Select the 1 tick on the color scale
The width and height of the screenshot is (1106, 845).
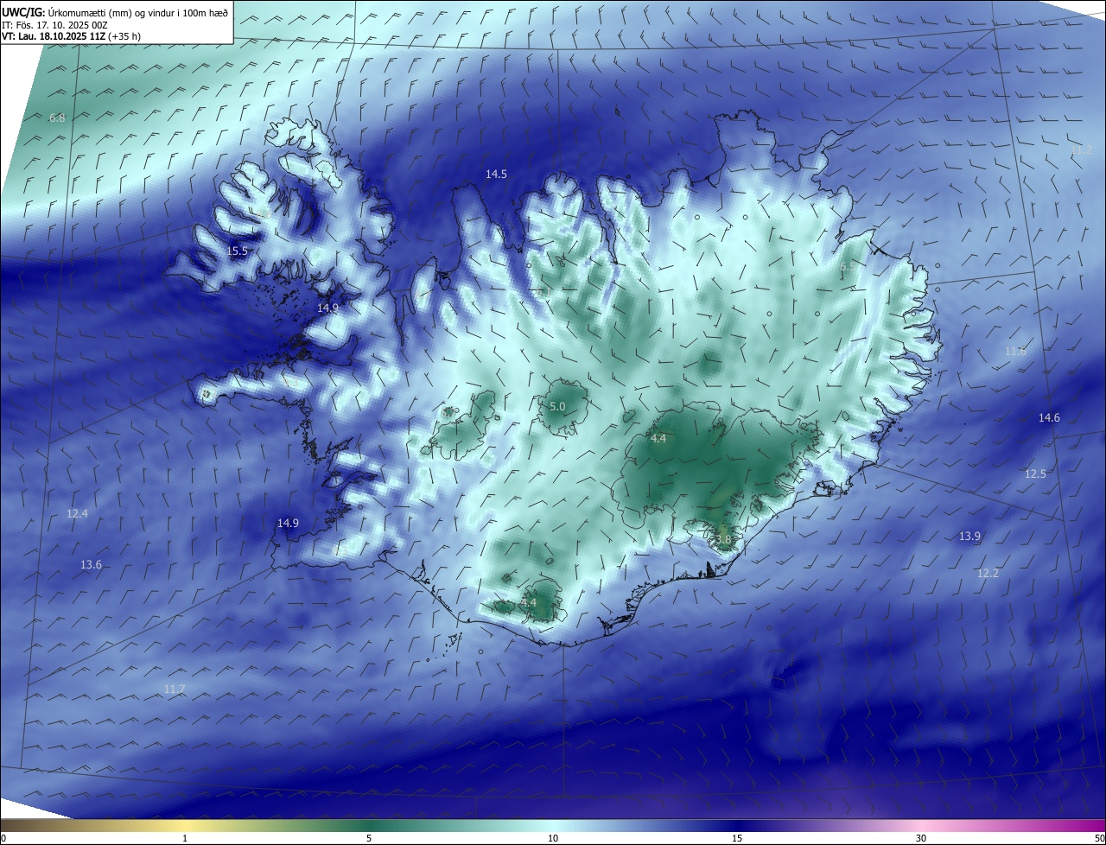185,838
